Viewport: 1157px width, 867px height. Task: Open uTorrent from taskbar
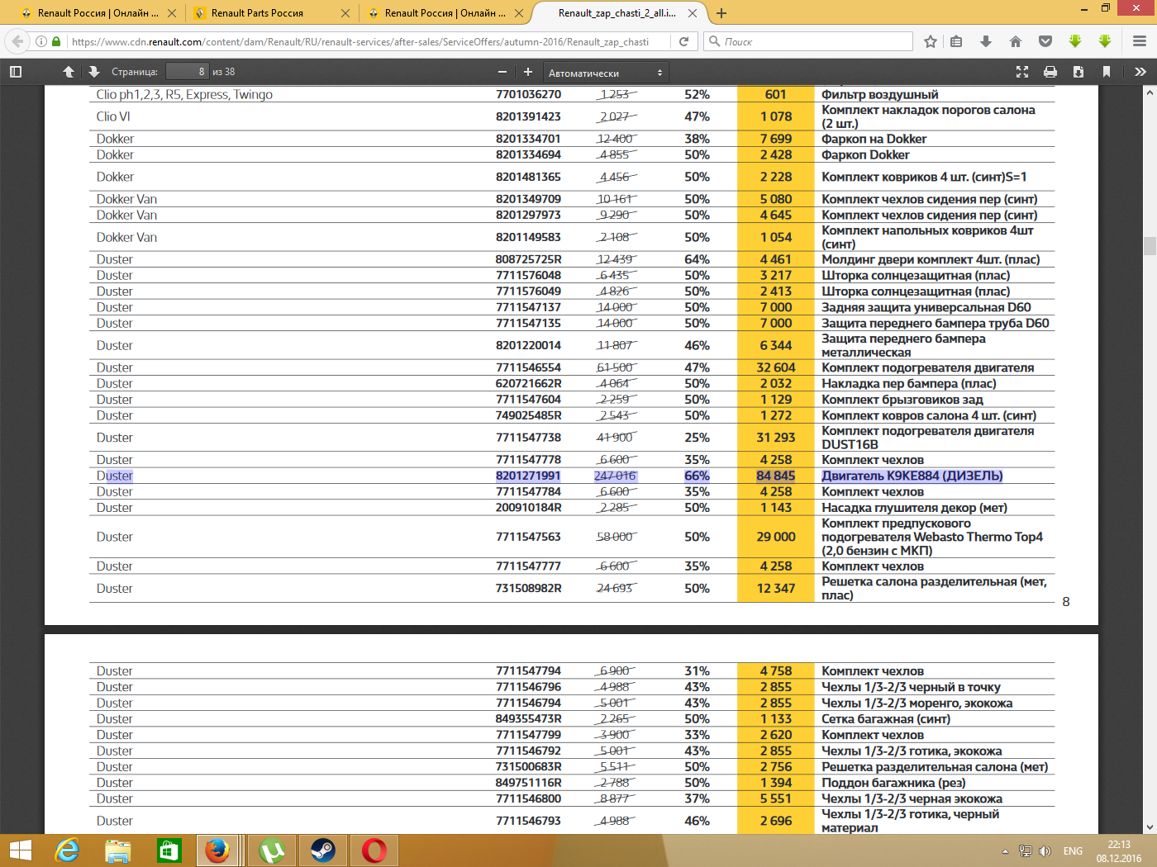pos(272,850)
